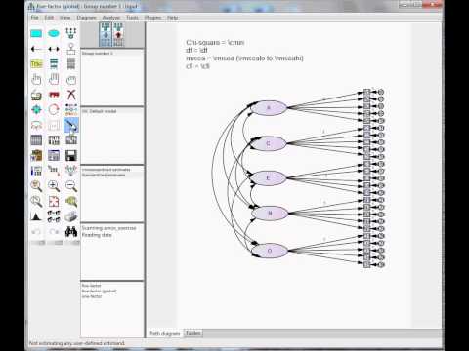Image resolution: width=469 pixels, height=351 pixels.
Task: Open the view text output icon
Action: 54,156
